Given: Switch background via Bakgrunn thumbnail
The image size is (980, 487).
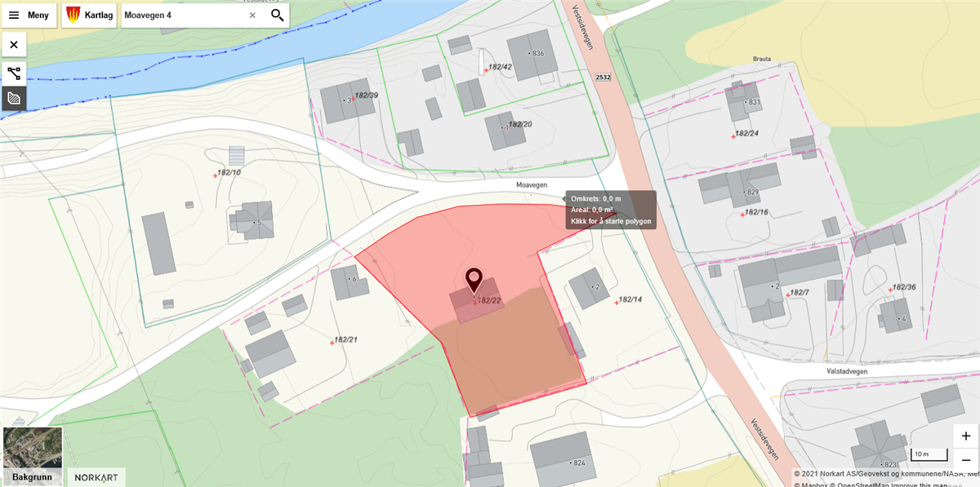Looking at the screenshot, I should pos(33,456).
